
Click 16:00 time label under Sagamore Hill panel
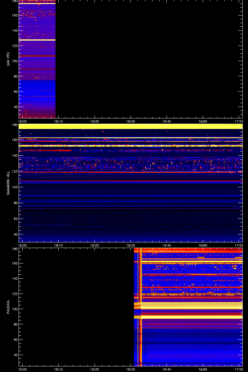click(x=23, y=246)
